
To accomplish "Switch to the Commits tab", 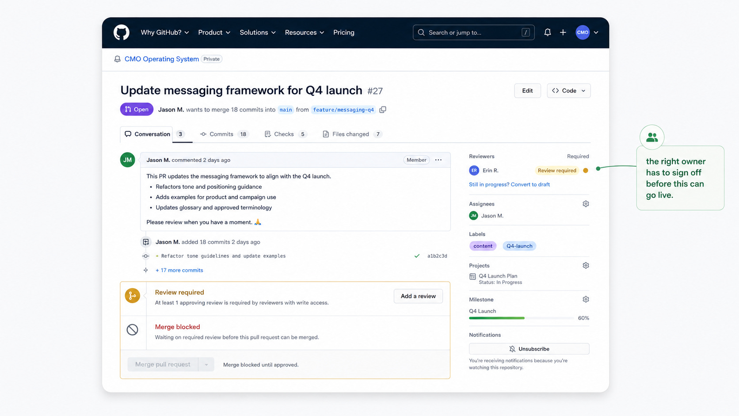I will coord(224,134).
